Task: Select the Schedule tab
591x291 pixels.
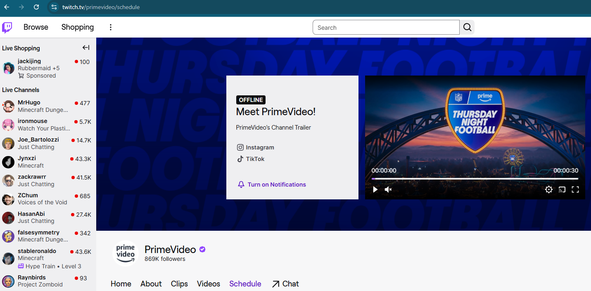Action: pyautogui.click(x=245, y=284)
